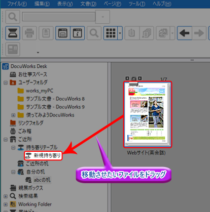The width and height of the screenshot is (210, 212).
Task: Open the thumbnail view dropdown arrow
Action: (x=120, y=33)
